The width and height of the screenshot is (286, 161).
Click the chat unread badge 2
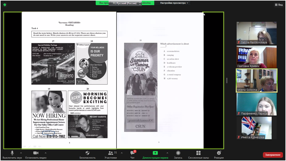pos(135,151)
